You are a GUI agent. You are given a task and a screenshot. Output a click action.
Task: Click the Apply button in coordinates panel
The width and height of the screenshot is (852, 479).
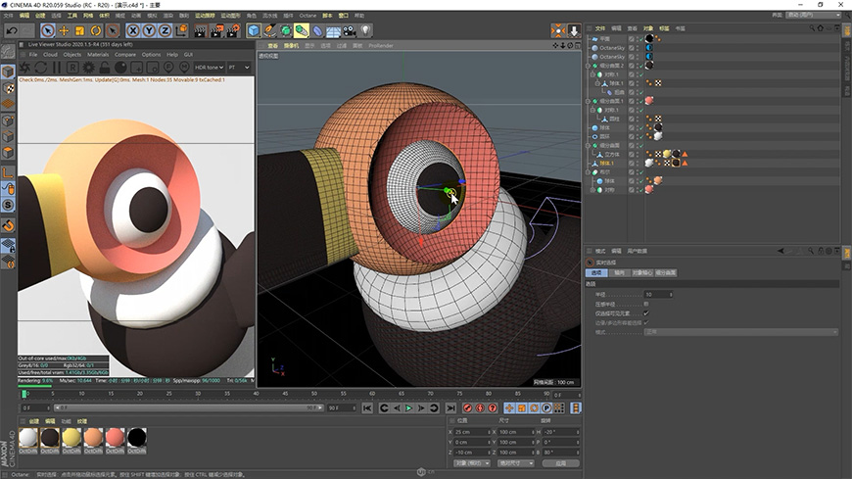click(561, 463)
